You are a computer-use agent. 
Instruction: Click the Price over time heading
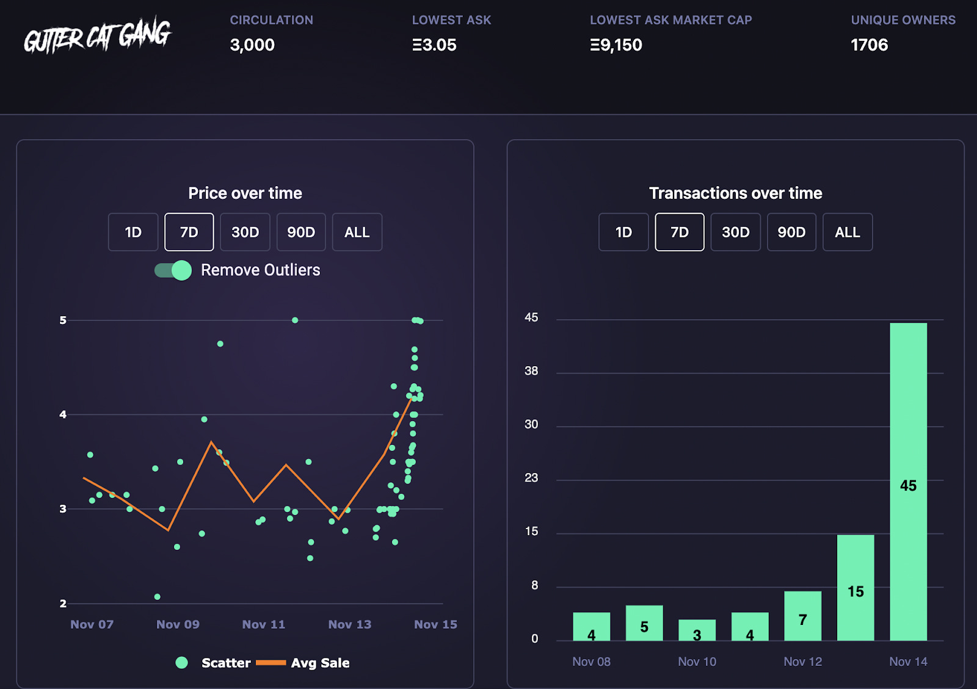coord(245,193)
